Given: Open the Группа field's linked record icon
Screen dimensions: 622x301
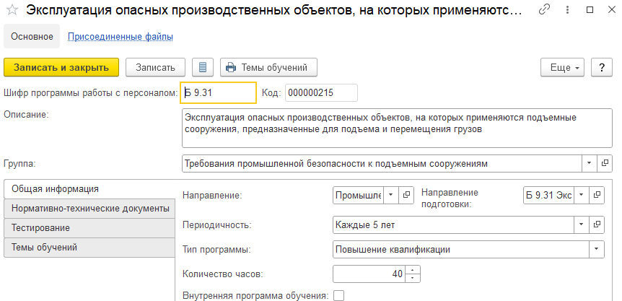Looking at the screenshot, I should coord(605,164).
